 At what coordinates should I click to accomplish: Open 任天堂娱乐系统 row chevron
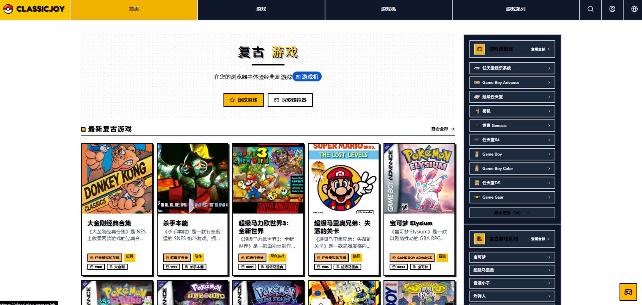click(549, 68)
